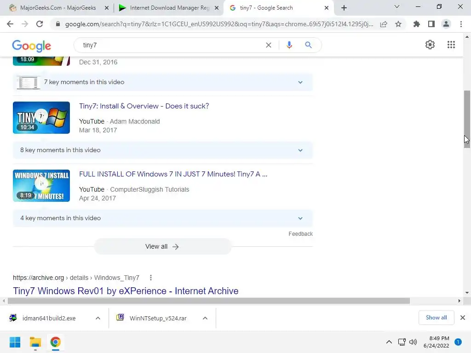This screenshot has height=353, width=471.
Task: Open the archive.org result options menu
Action: 151,278
